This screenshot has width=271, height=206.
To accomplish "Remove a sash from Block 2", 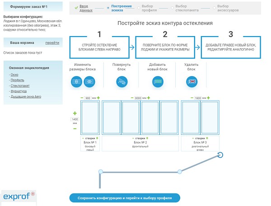I will (132, 138).
